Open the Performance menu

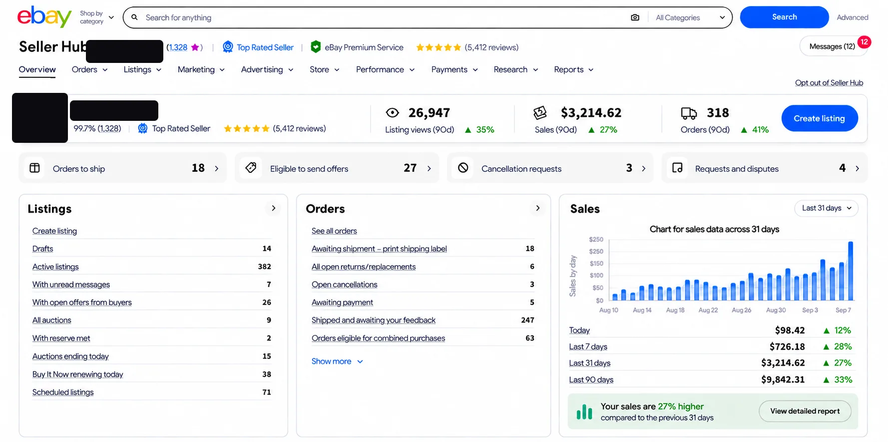385,69
